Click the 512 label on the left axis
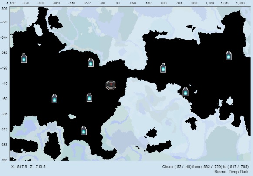The image size is (253, 176). (5, 130)
